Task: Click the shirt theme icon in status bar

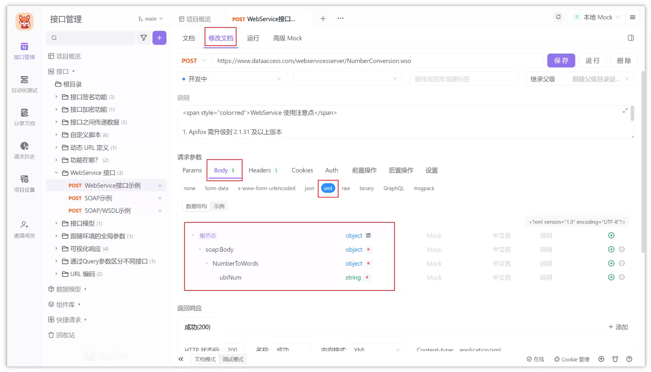Action: [x=615, y=359]
